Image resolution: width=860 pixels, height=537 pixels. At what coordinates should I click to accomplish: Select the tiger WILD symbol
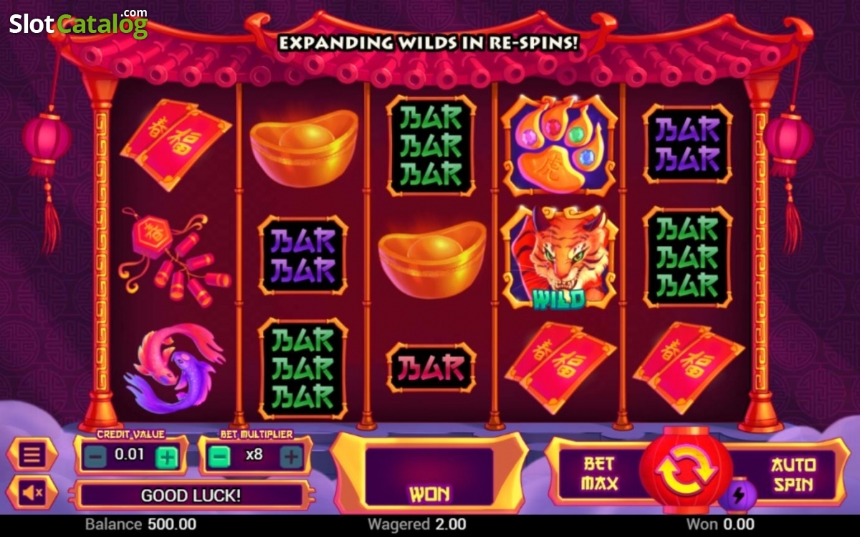tap(559, 257)
